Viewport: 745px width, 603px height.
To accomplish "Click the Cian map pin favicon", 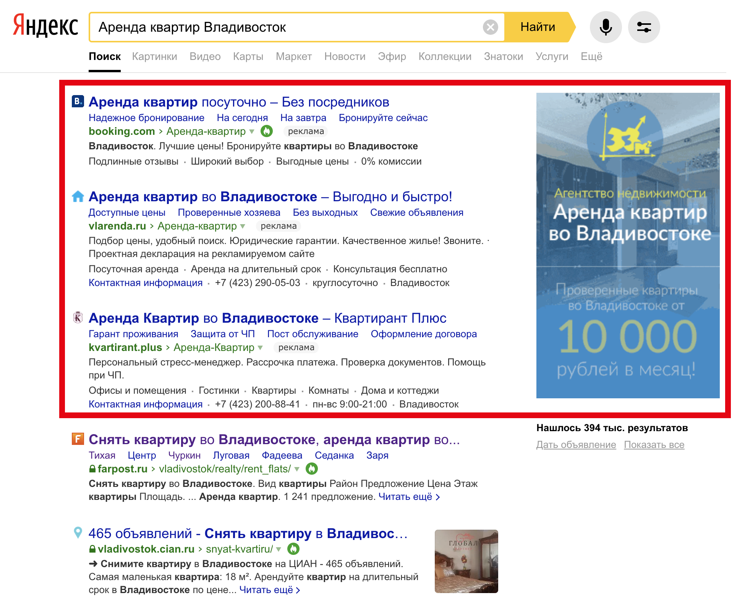I will (78, 532).
